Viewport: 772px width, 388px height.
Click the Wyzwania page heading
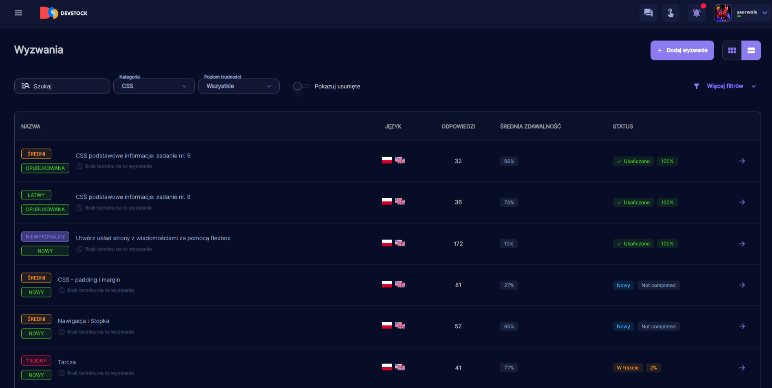pos(39,50)
